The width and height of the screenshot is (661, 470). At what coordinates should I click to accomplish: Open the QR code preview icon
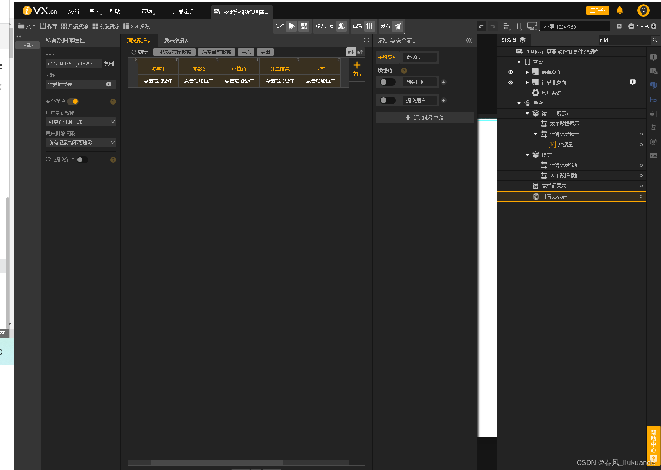304,26
